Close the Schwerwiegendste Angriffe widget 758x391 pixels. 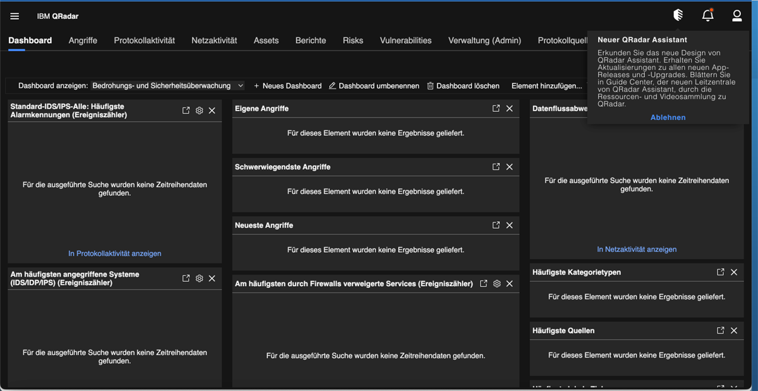[510, 167]
